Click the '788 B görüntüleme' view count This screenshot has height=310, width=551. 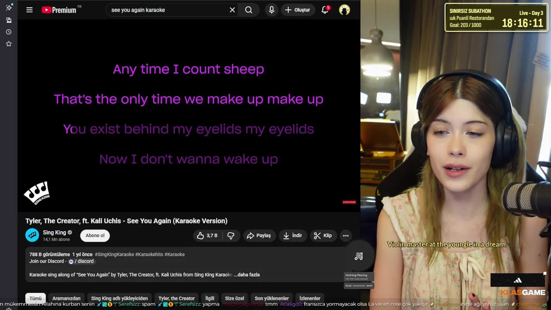pyautogui.click(x=50, y=254)
